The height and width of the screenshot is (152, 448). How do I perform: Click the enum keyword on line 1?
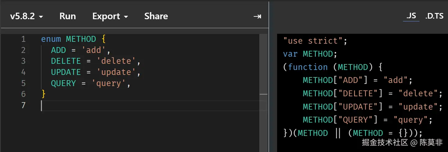51,39
